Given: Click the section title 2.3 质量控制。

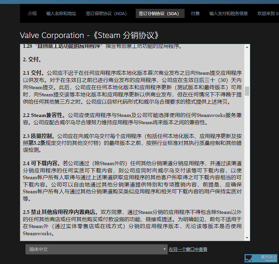Looking at the screenshot, I should coord(39,136).
